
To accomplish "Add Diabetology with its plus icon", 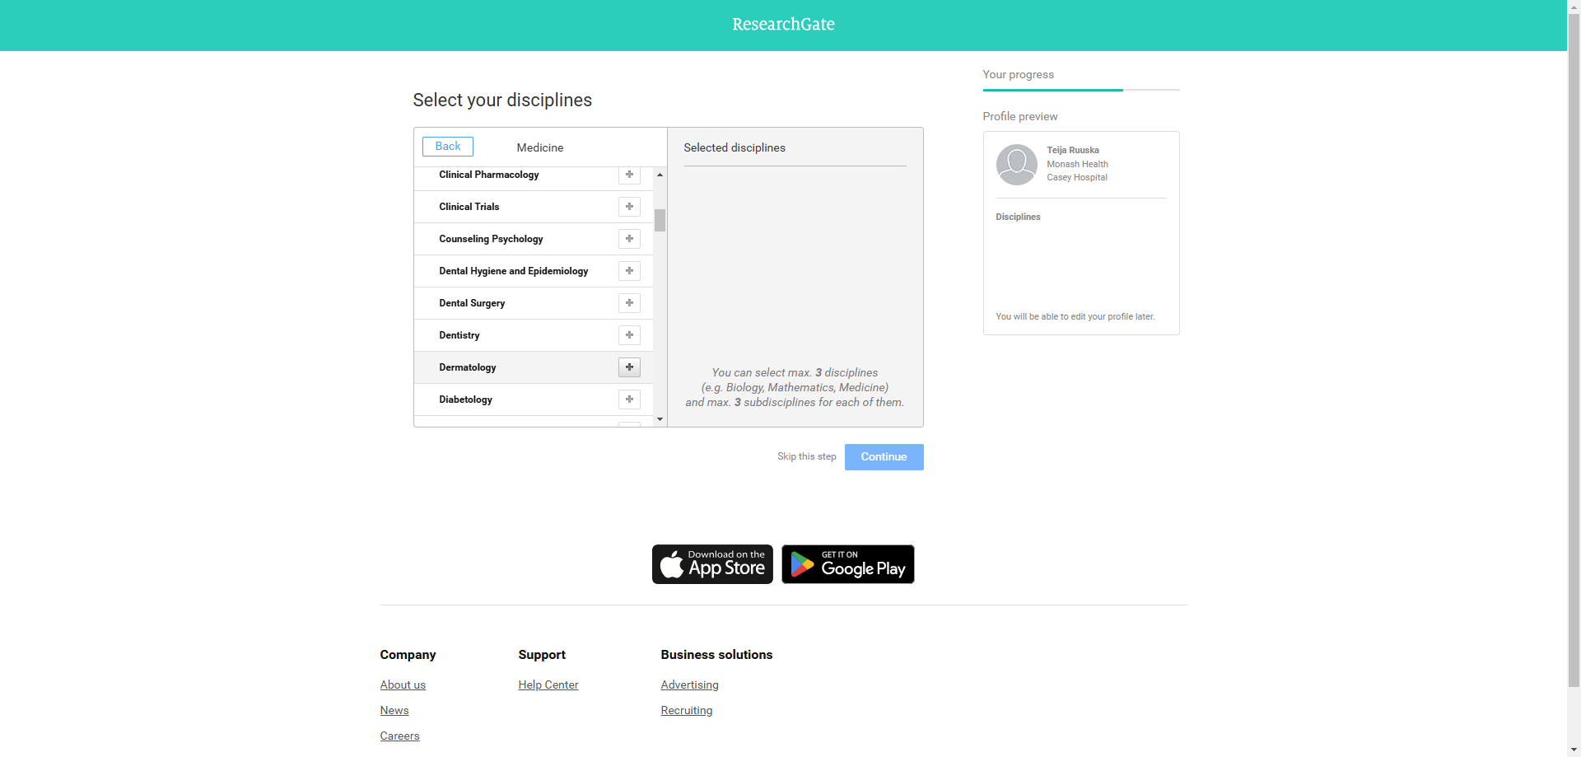I will (629, 400).
